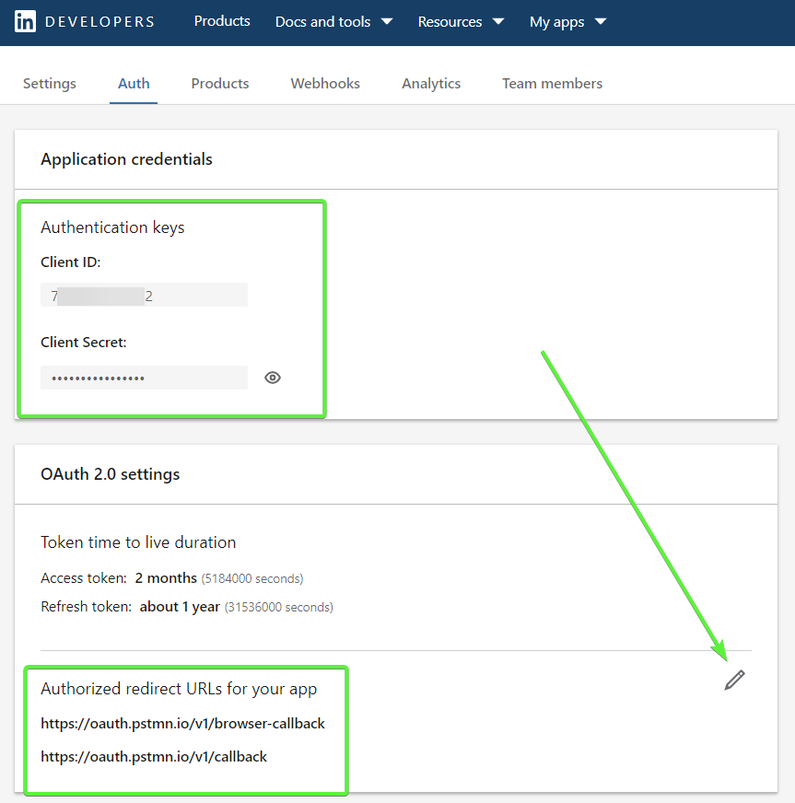795x803 pixels.
Task: Select the Auth tab
Action: (134, 84)
